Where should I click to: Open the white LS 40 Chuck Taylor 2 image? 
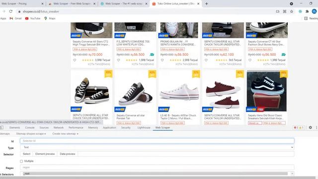pyautogui.click(x=179, y=90)
